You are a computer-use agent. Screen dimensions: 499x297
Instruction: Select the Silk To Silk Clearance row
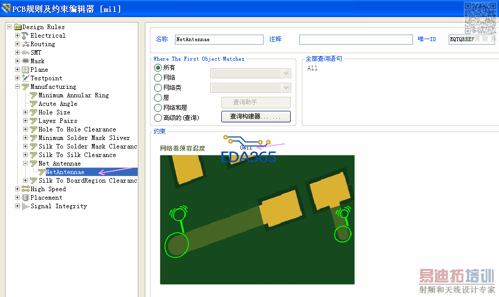tap(77, 155)
